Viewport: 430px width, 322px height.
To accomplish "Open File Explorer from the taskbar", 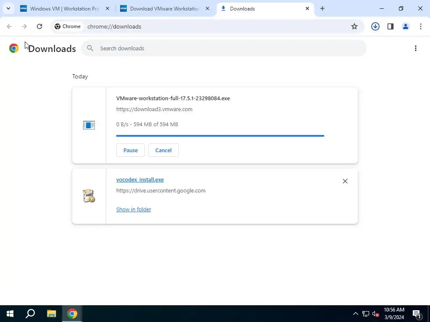I will [51, 314].
